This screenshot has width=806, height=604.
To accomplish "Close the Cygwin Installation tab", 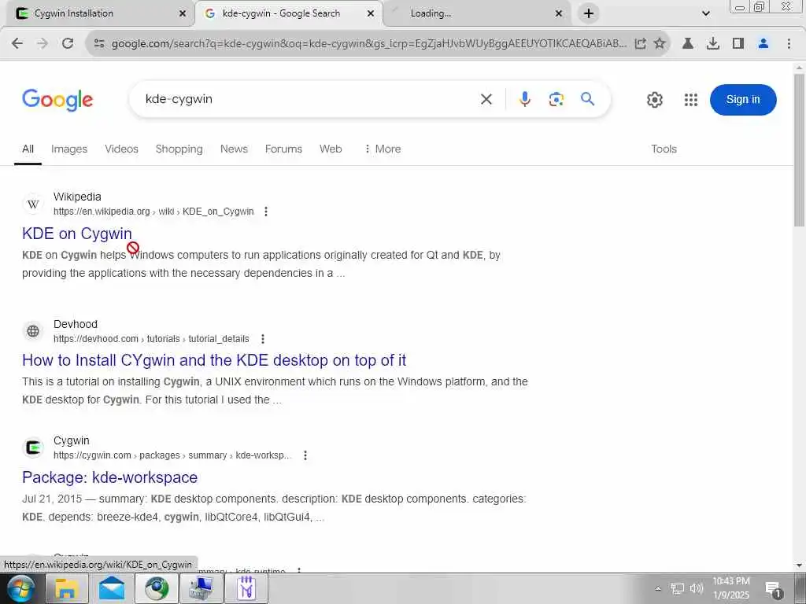I will (x=183, y=14).
